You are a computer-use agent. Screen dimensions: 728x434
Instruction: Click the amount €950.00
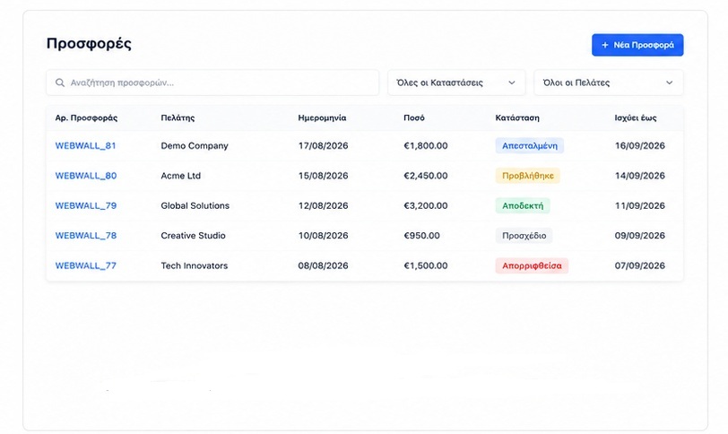(421, 236)
